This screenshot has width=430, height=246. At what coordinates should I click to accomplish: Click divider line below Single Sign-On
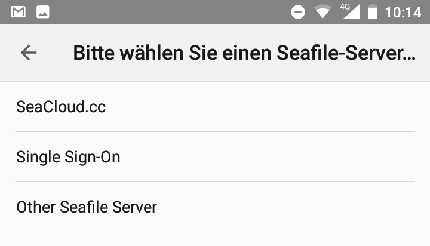point(215,182)
